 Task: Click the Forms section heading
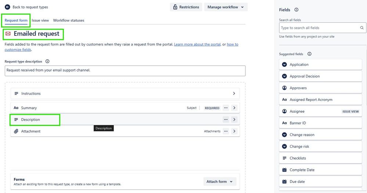[x=19, y=179]
